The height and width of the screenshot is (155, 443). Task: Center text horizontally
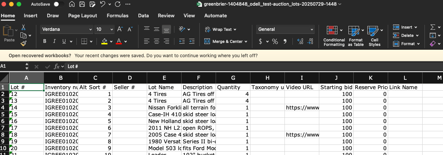point(157,41)
